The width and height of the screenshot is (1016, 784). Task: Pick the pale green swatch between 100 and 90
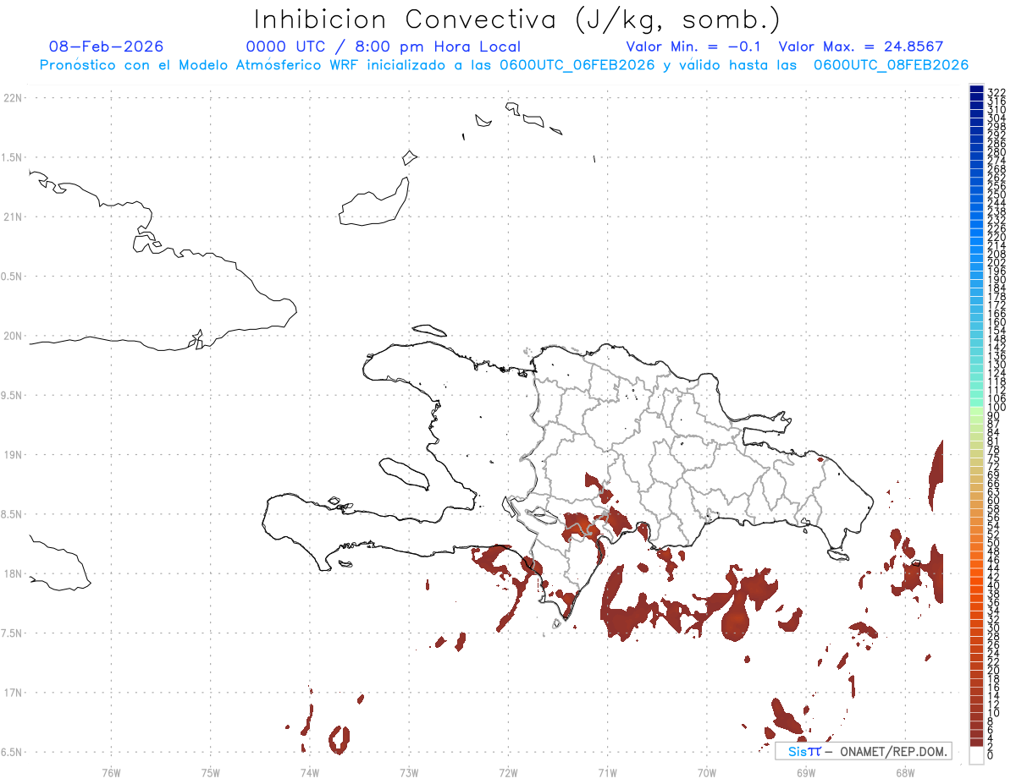976,411
